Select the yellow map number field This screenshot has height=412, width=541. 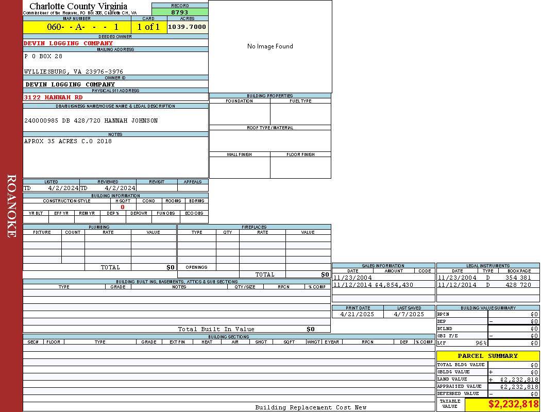[x=77, y=27]
